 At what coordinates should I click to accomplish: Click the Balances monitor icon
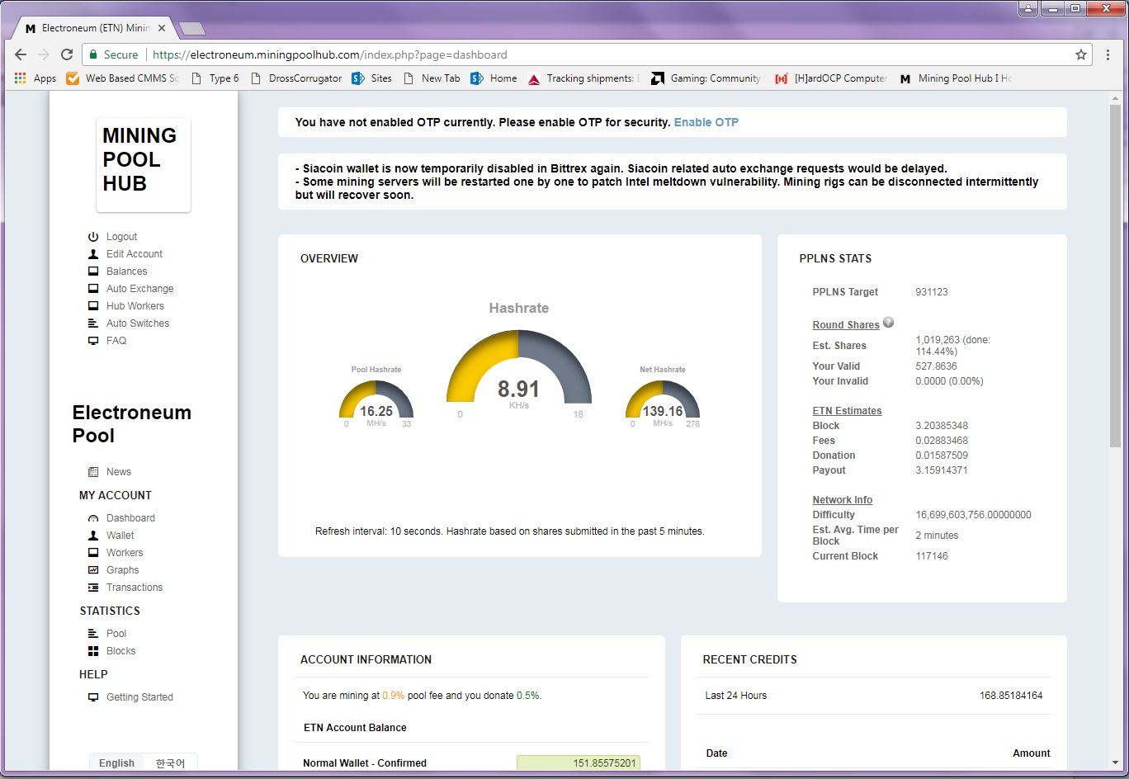93,271
